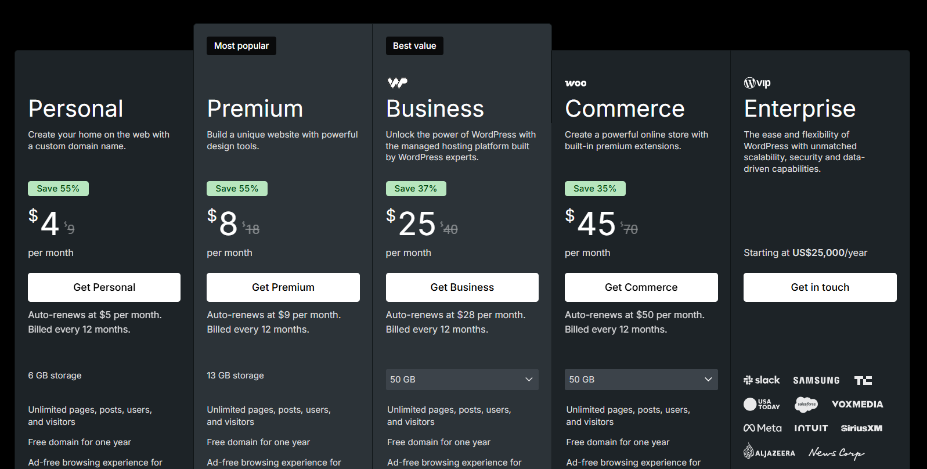Click the News Corp logo
927x469 pixels.
(836, 452)
